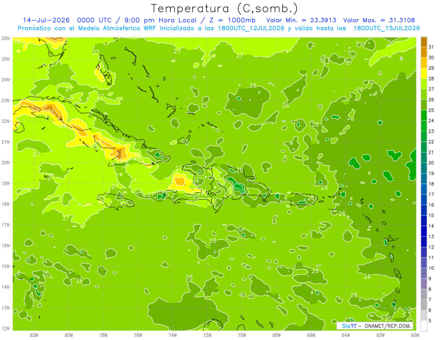Click '1800UTC_12JUL2026' initialization time text
Screen dimensions: 441x340
(250, 28)
